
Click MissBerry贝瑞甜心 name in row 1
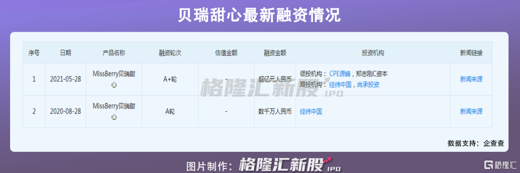coord(114,79)
